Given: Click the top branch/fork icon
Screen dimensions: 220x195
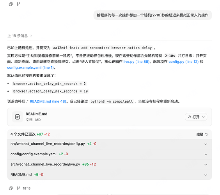Looking at the screenshot, I should [18, 4].
